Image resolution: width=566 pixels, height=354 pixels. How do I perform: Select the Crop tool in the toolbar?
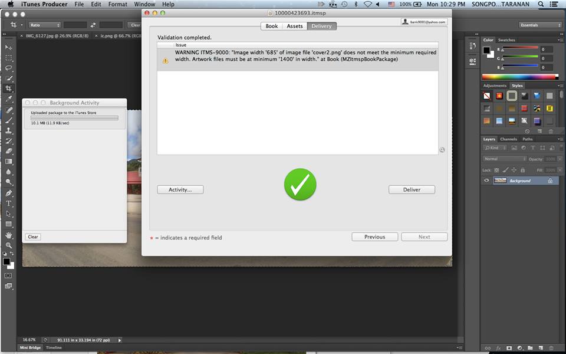click(9, 88)
